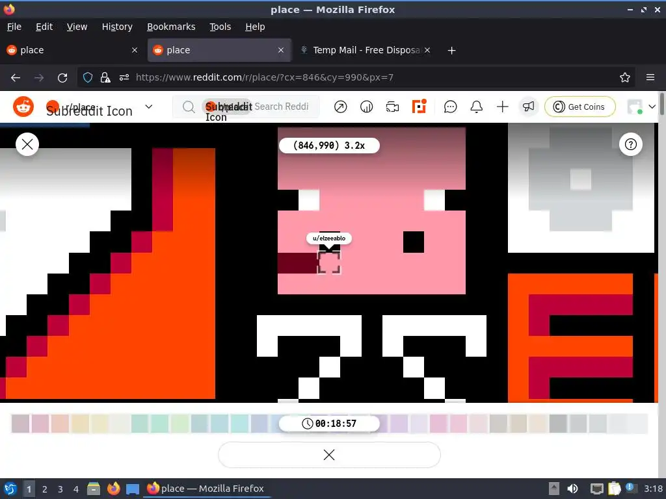This screenshot has height=499, width=666.
Task: Bookmark this page with the star icon
Action: click(625, 78)
